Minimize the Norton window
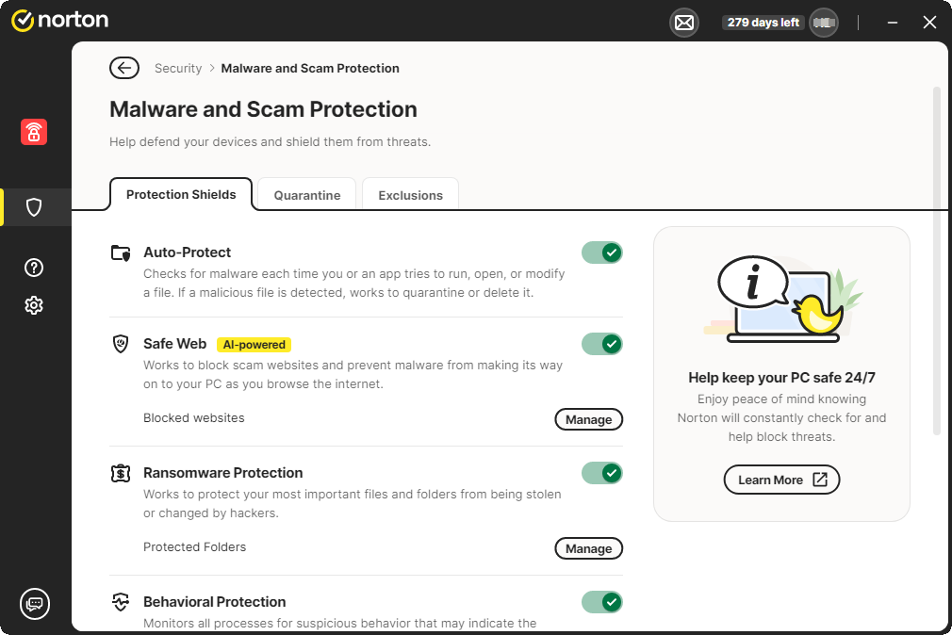 pos(893,23)
